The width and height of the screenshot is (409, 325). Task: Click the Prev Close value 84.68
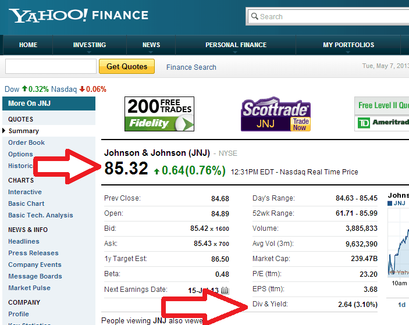(220, 199)
